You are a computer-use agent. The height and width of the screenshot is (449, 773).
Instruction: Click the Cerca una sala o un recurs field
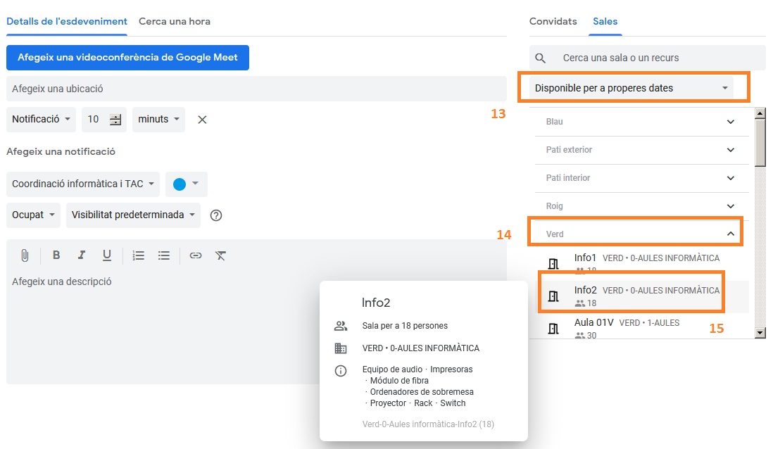[x=647, y=58]
